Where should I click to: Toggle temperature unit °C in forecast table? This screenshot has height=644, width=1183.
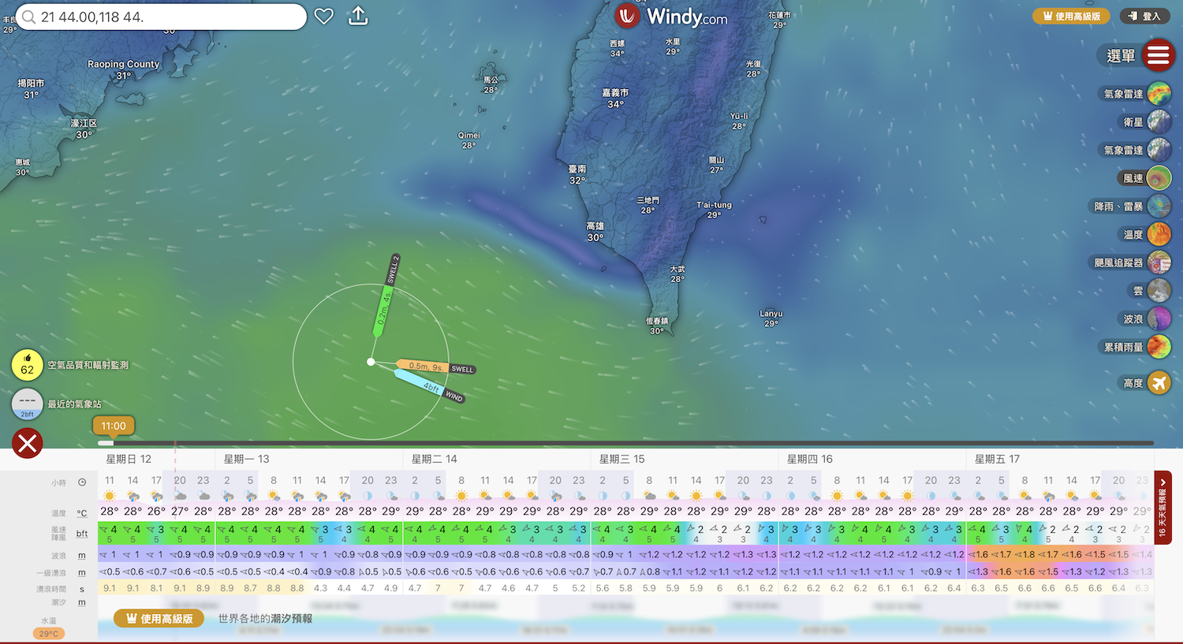82,513
